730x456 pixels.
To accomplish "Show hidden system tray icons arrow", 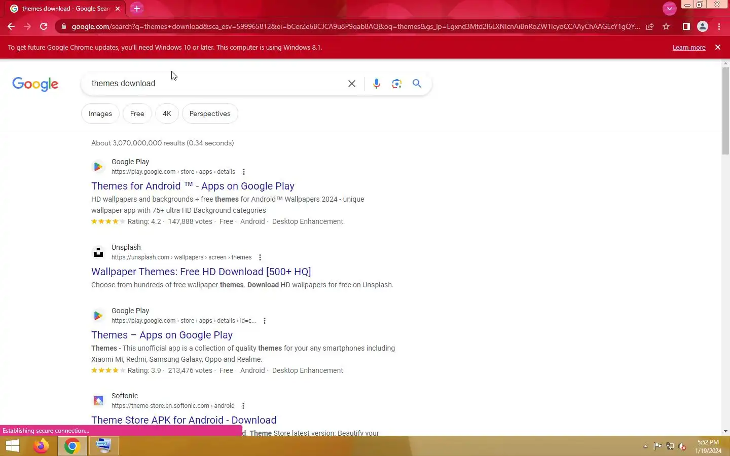I will (645, 446).
